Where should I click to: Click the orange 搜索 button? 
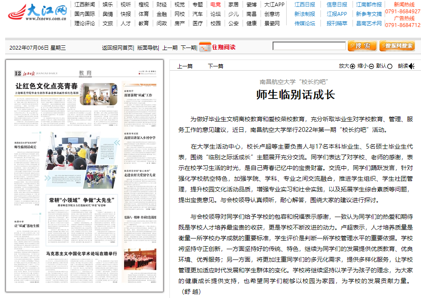(x=362, y=46)
